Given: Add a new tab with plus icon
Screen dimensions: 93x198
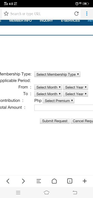Looking at the screenshot, I should (85, 181).
